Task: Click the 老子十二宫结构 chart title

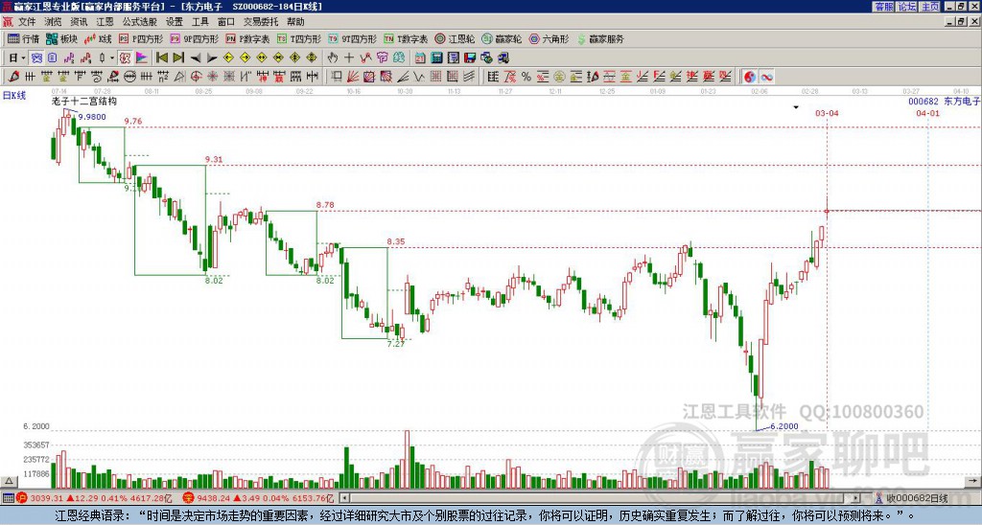Action: click(84, 101)
